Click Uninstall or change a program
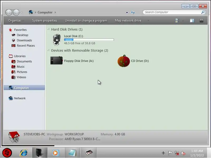This screenshot has width=211, height=158. click(x=86, y=21)
